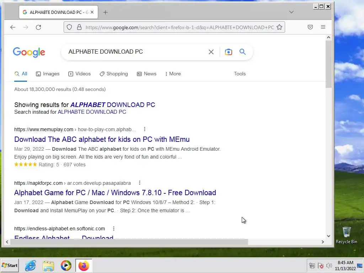The width and height of the screenshot is (364, 273).
Task: Open the napkforpc result three-dot menu
Action: pyautogui.click(x=139, y=183)
